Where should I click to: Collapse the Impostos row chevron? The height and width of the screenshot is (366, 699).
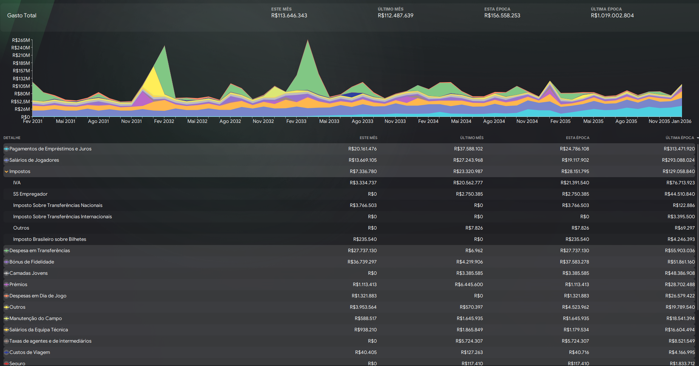tap(6, 172)
